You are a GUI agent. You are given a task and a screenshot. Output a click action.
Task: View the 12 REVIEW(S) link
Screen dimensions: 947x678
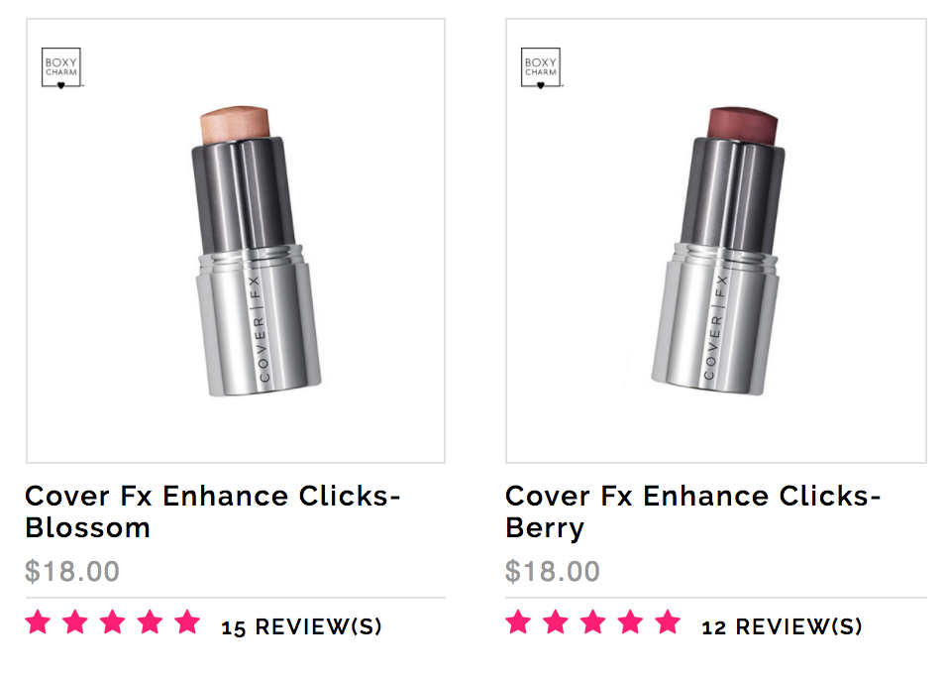782,626
